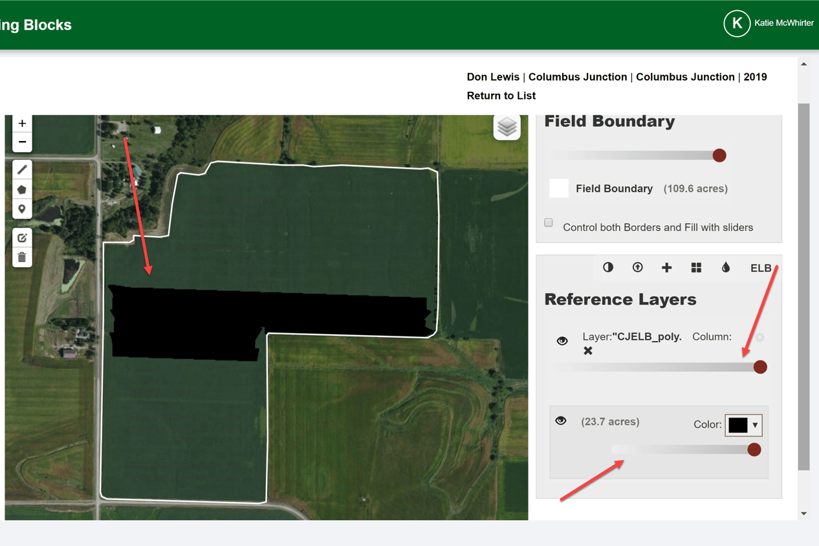Viewport: 819px width, 546px height.
Task: Click the vertical scrollbar thumb
Action: pos(804,287)
